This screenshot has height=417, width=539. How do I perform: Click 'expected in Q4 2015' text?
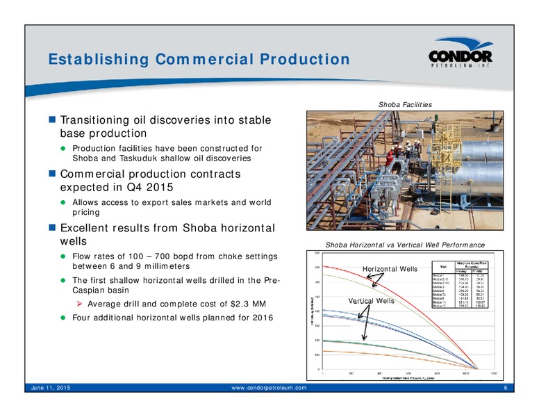[117, 187]
